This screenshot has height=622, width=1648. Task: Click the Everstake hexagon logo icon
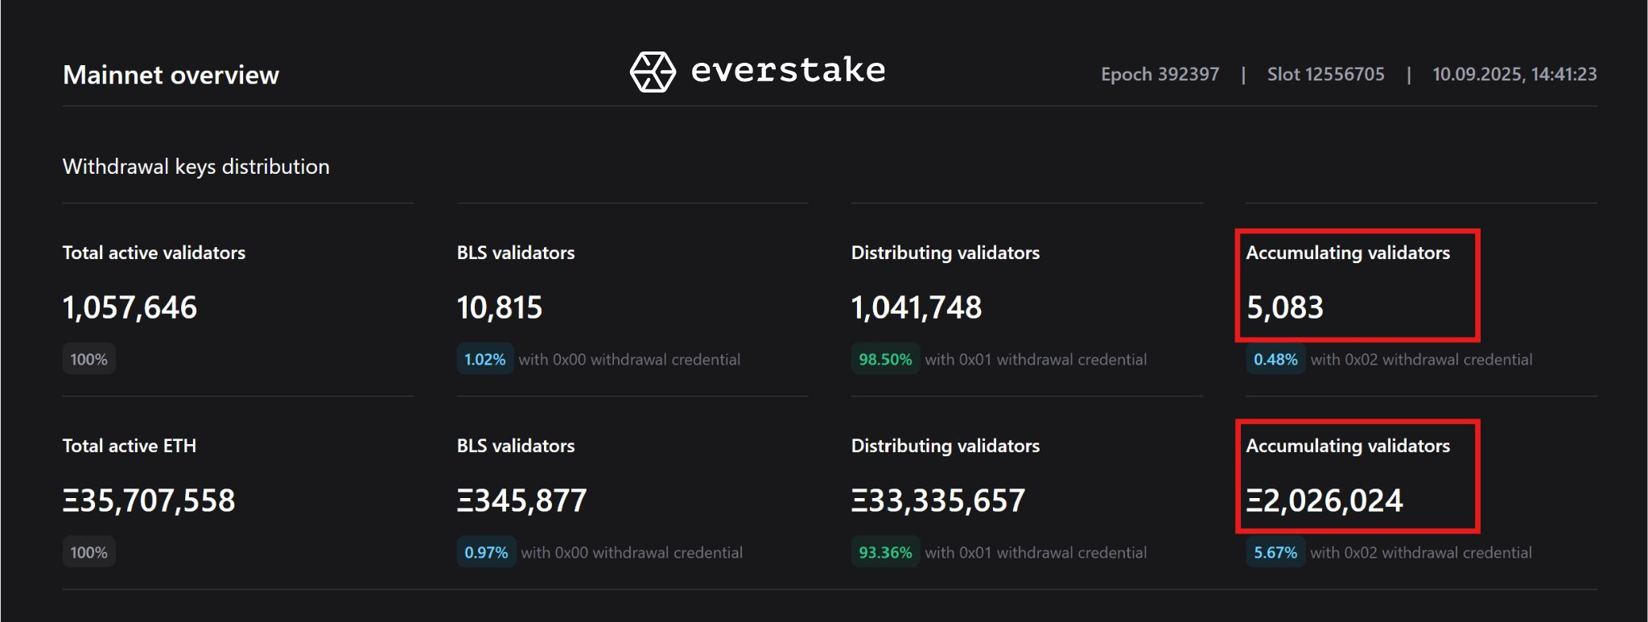(653, 72)
